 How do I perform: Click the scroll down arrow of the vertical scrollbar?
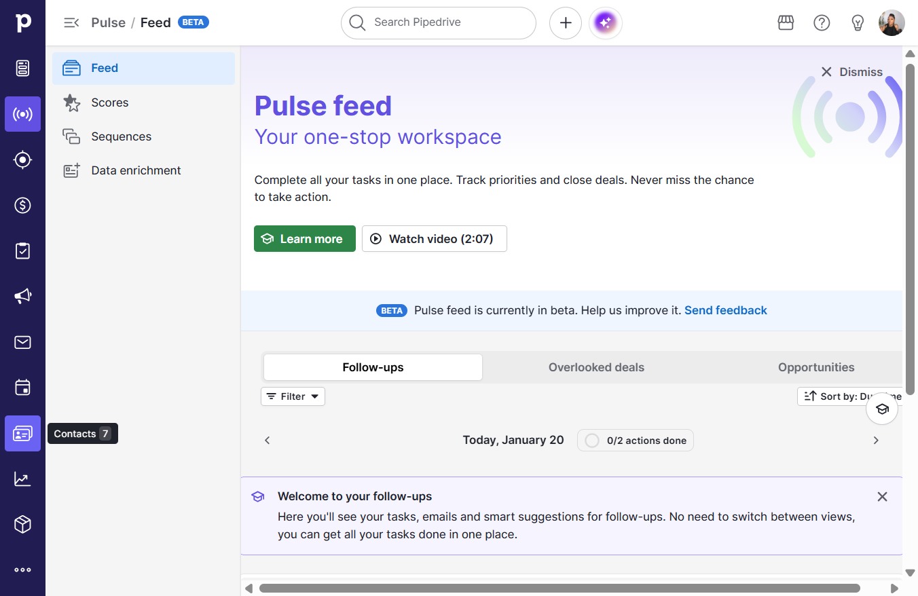click(911, 573)
